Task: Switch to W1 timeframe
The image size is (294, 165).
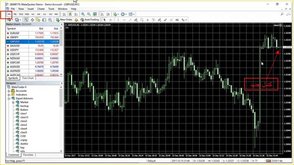Action: click(x=51, y=14)
